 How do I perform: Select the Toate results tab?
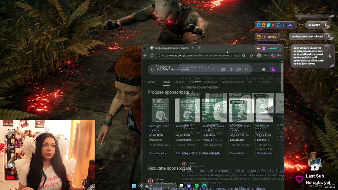pos(166,82)
